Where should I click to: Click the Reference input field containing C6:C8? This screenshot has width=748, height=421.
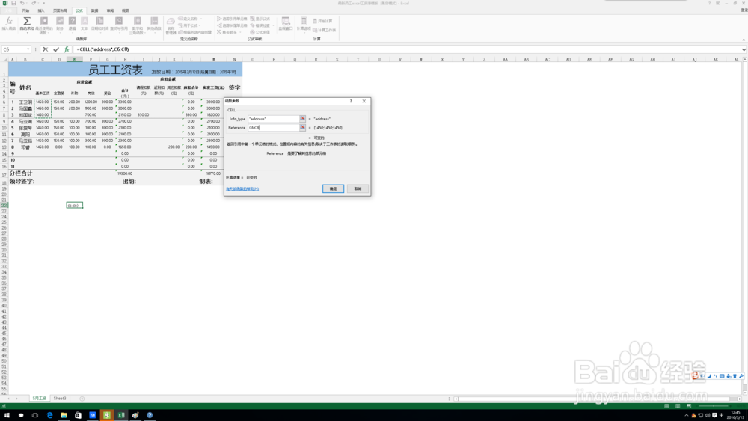click(x=273, y=127)
